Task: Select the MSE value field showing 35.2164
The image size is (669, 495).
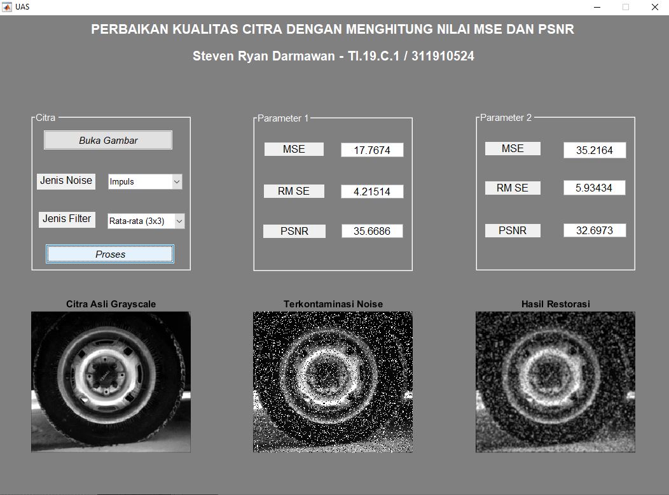Action: coord(594,150)
